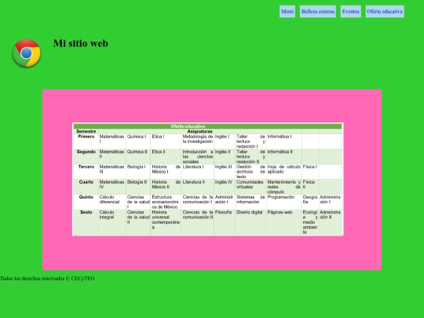Screen dimensions: 424x318
Task: Click the 'Asignaturas' column header
Action: [200, 131]
